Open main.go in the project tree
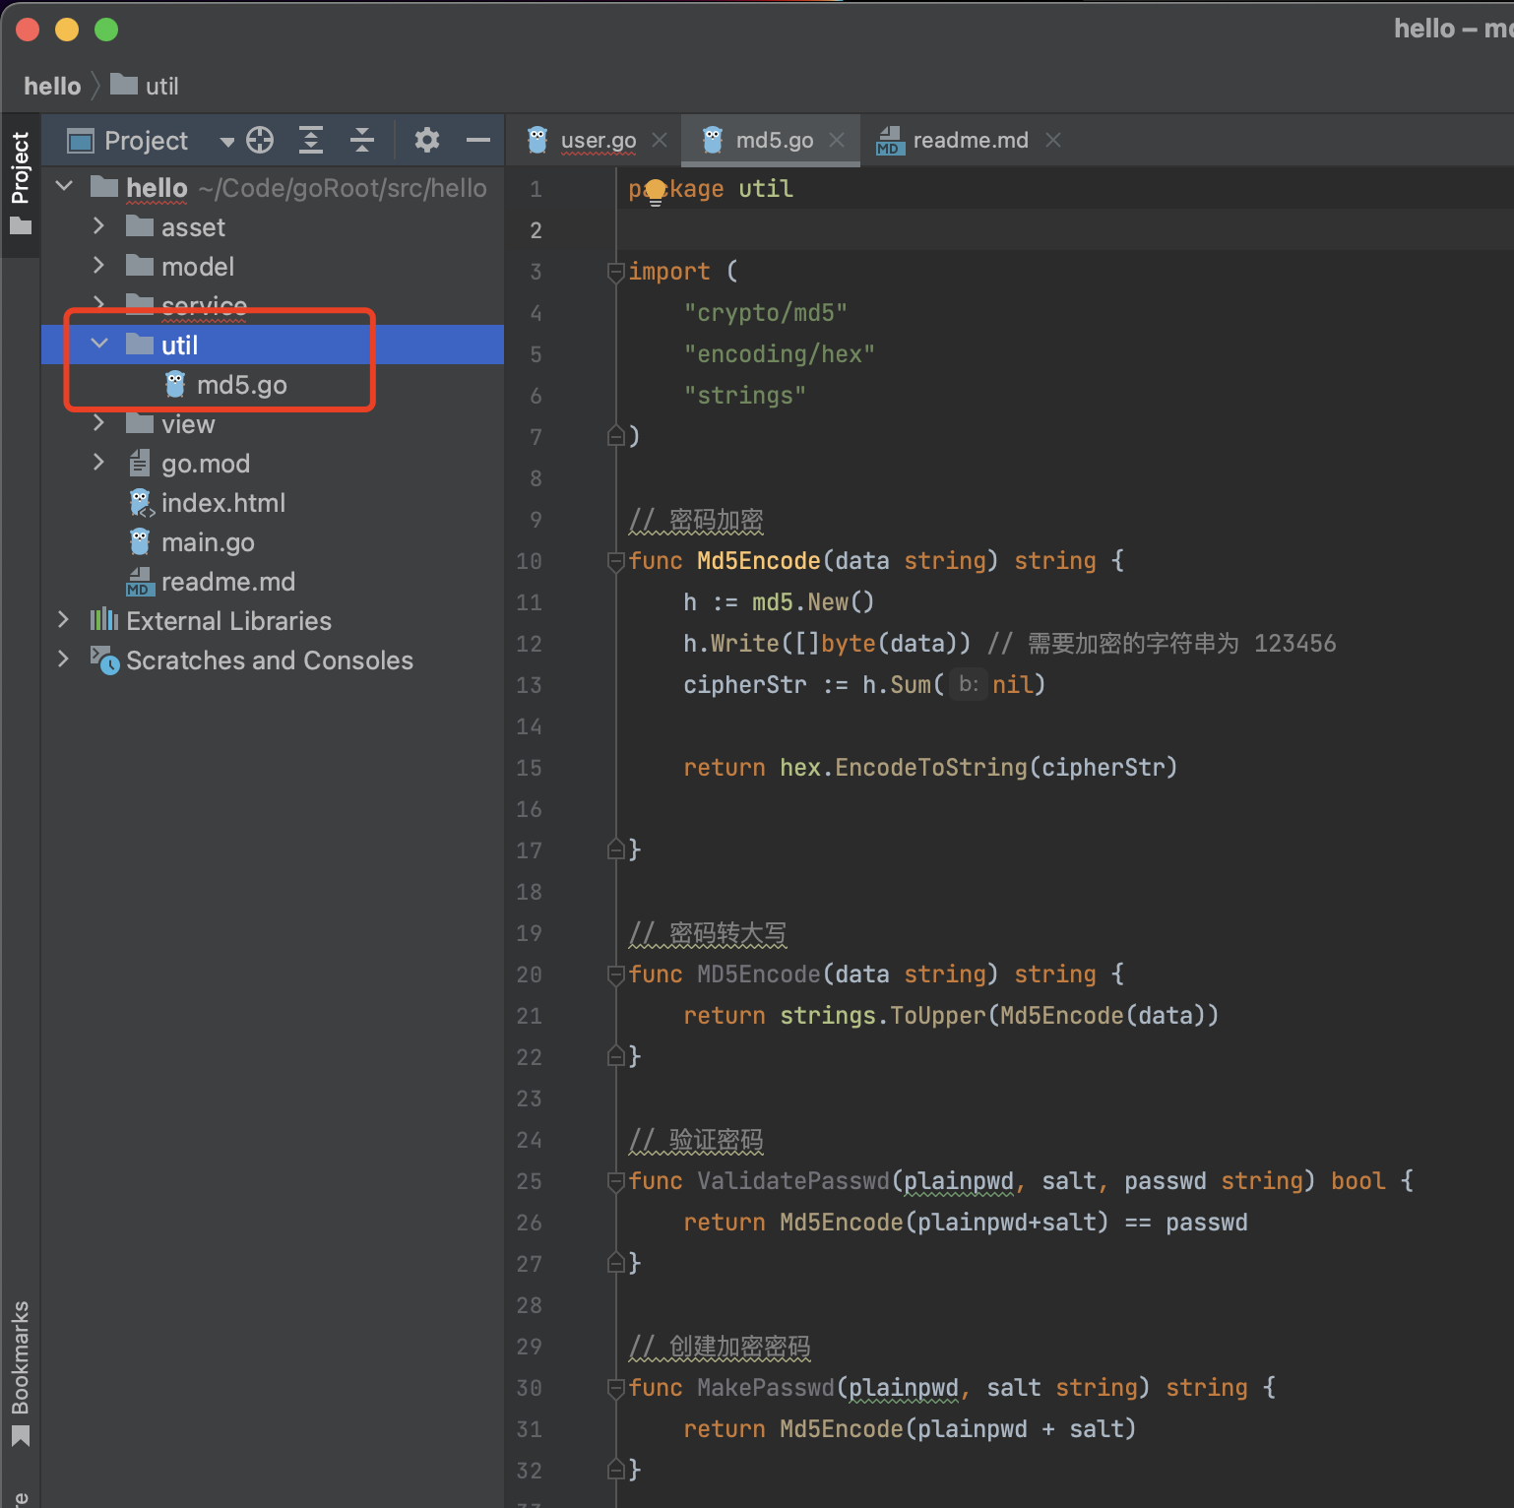Image resolution: width=1514 pixels, height=1508 pixels. click(x=208, y=542)
